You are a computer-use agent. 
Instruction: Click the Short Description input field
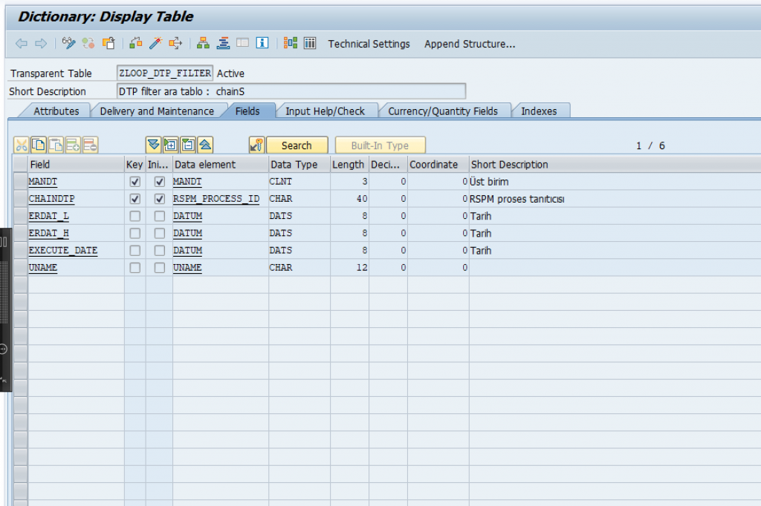(291, 91)
